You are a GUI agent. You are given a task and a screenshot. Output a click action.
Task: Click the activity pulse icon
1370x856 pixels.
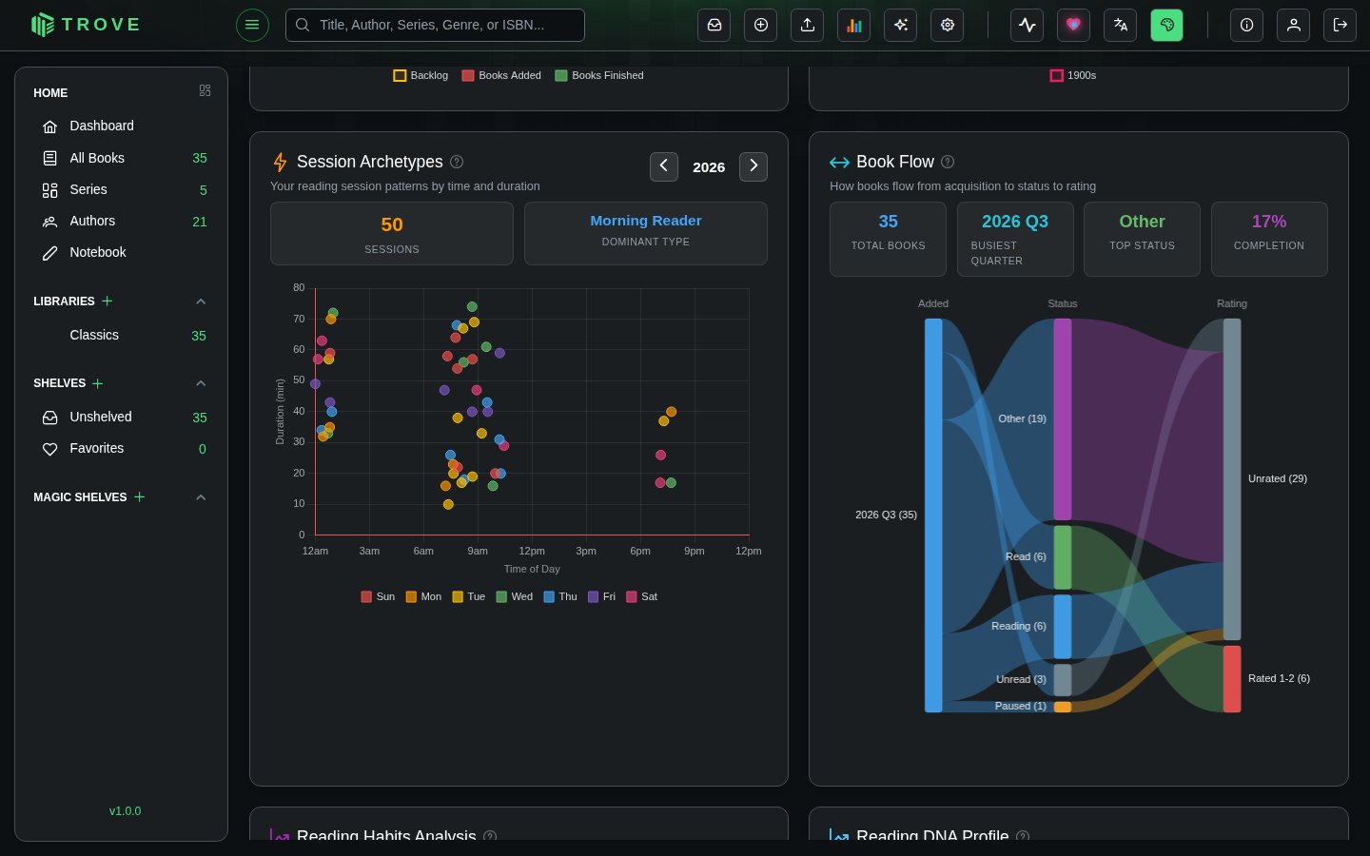(x=1027, y=25)
